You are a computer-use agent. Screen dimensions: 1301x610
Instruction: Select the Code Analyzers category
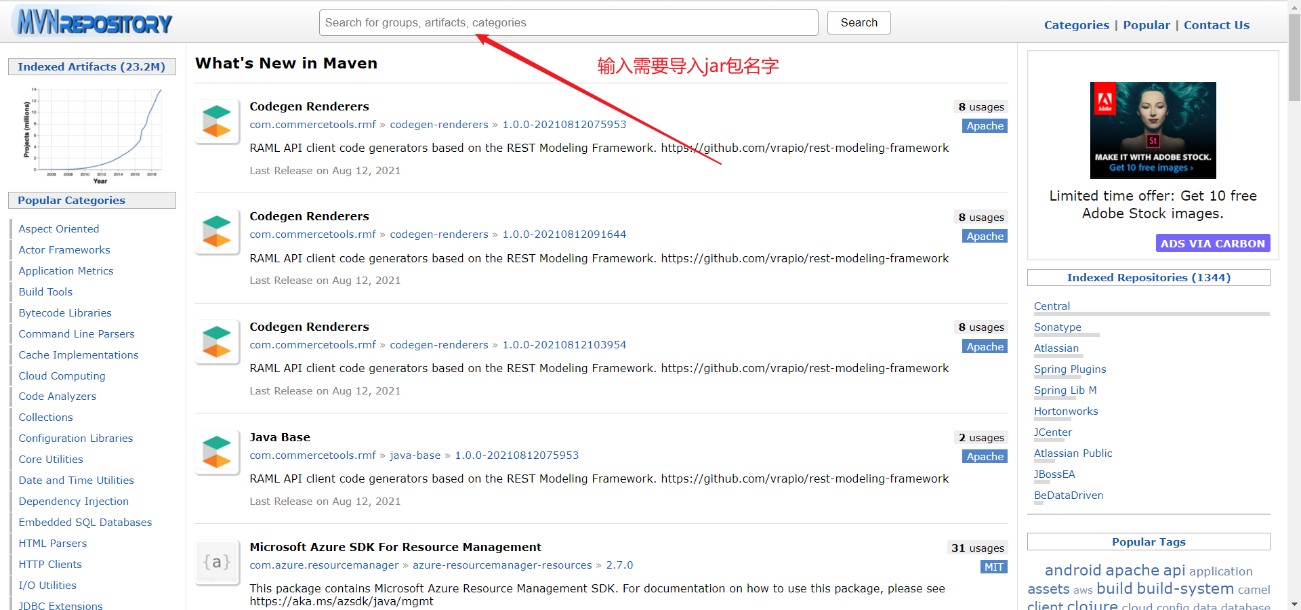click(x=57, y=396)
